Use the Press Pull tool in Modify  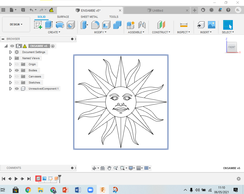click(x=84, y=25)
